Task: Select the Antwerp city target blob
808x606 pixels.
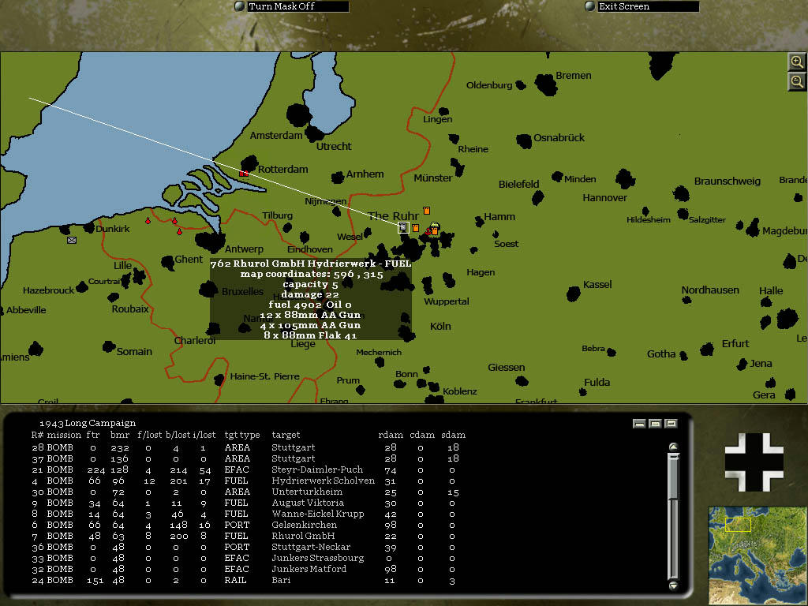Action: click(210, 242)
